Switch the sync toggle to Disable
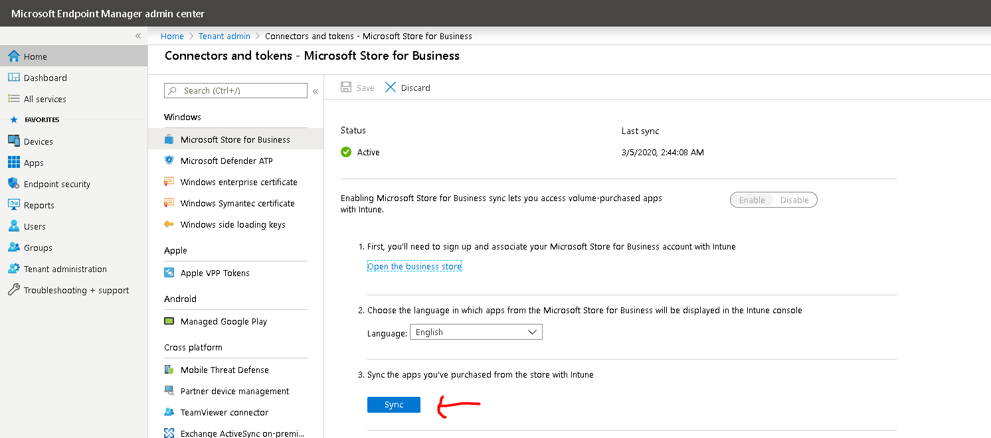The width and height of the screenshot is (991, 438). point(794,200)
